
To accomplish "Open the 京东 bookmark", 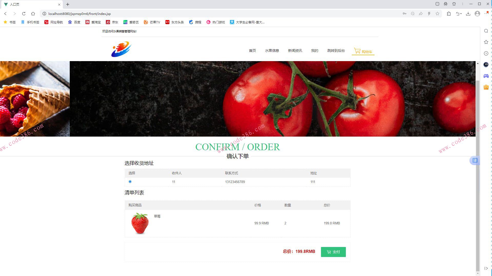I will coord(112,22).
